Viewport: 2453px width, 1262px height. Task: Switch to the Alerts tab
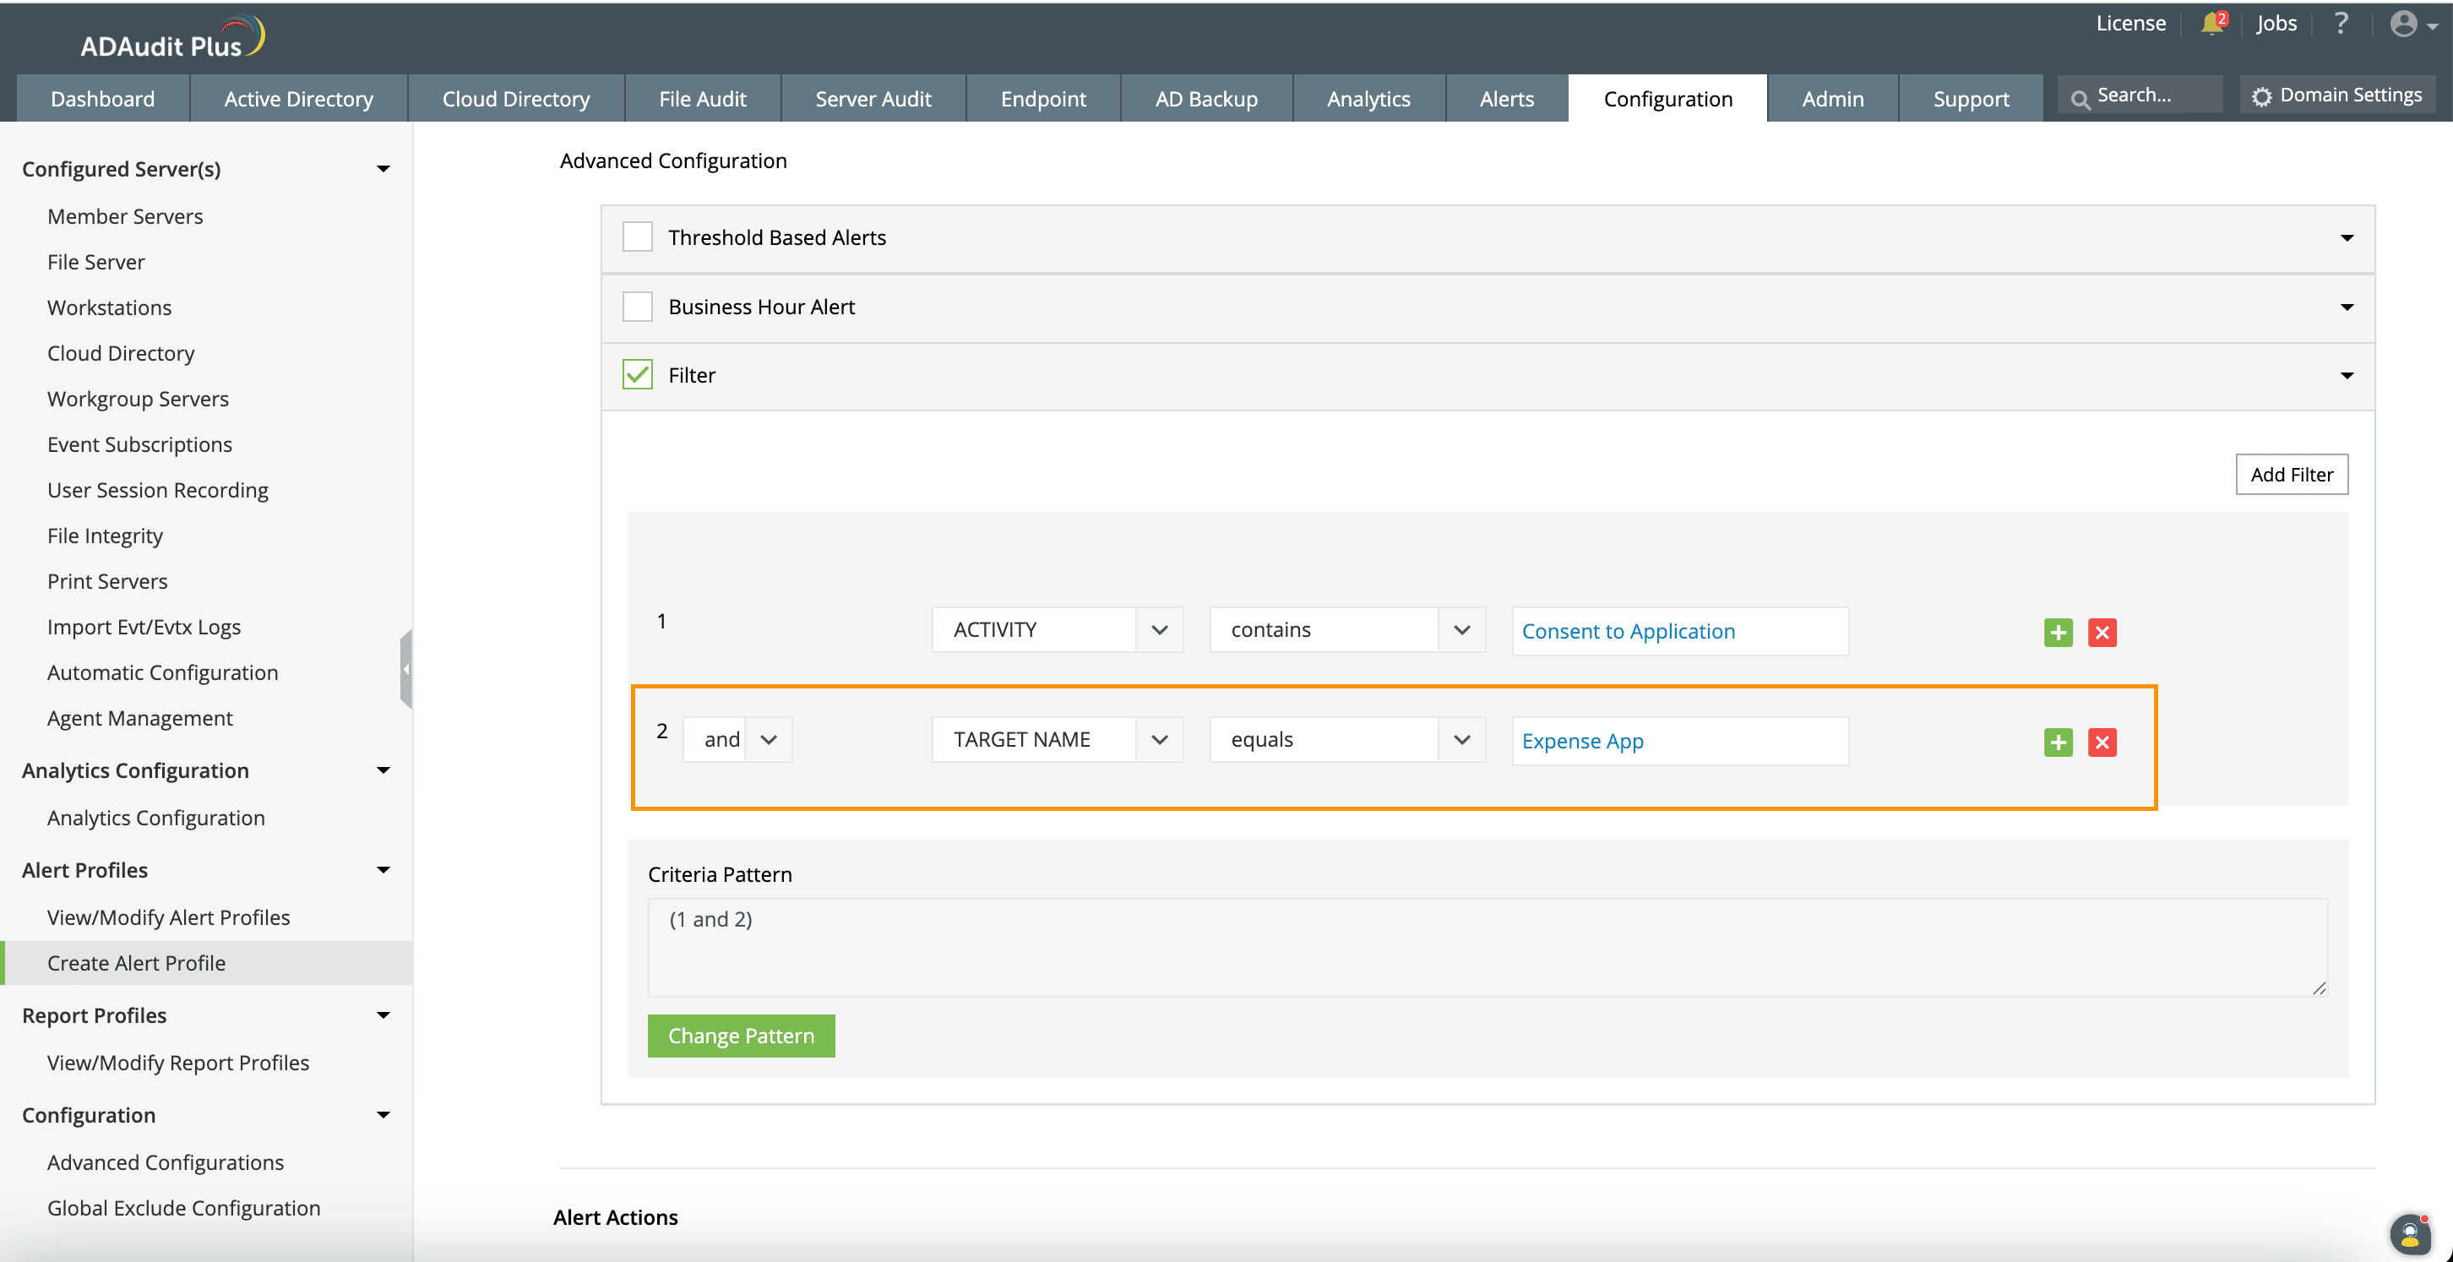coord(1505,99)
